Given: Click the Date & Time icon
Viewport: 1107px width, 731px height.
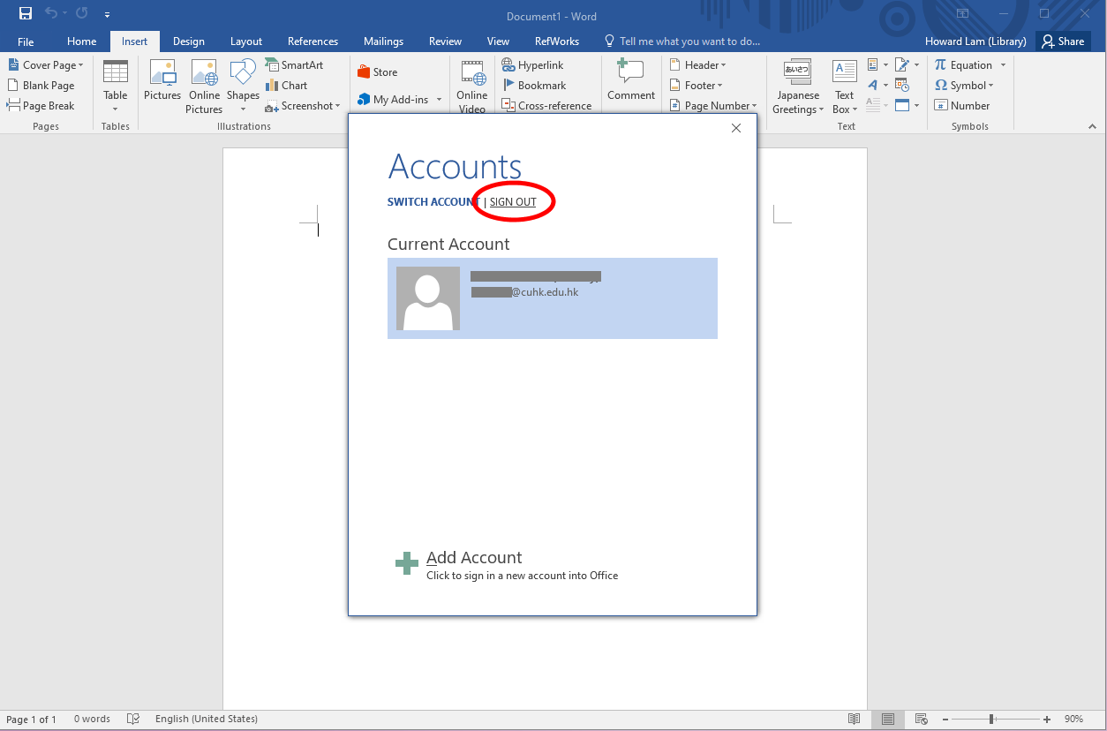Looking at the screenshot, I should tap(902, 86).
